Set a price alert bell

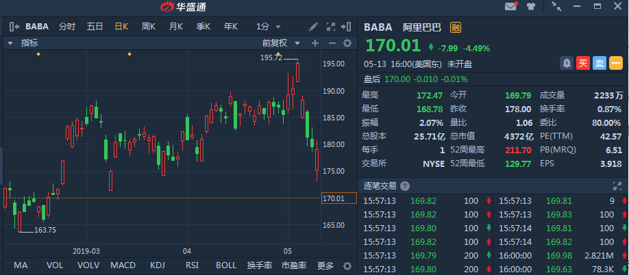567,63
